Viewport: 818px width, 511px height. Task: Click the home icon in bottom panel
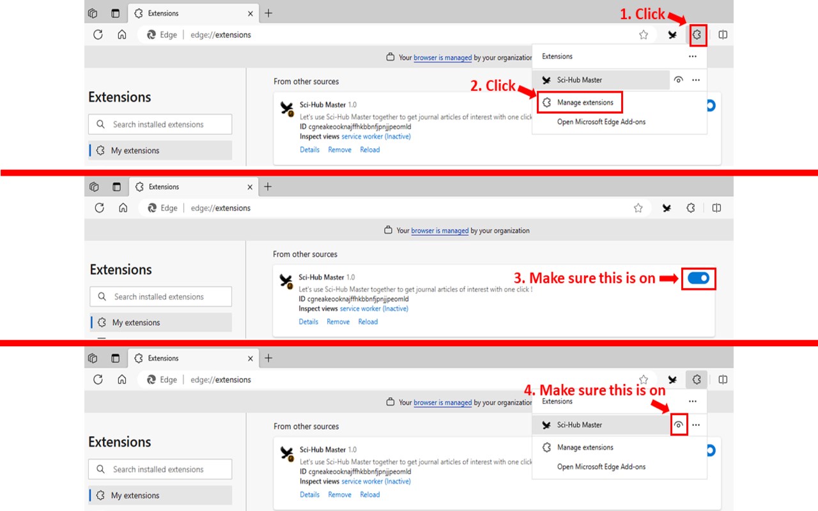click(121, 379)
